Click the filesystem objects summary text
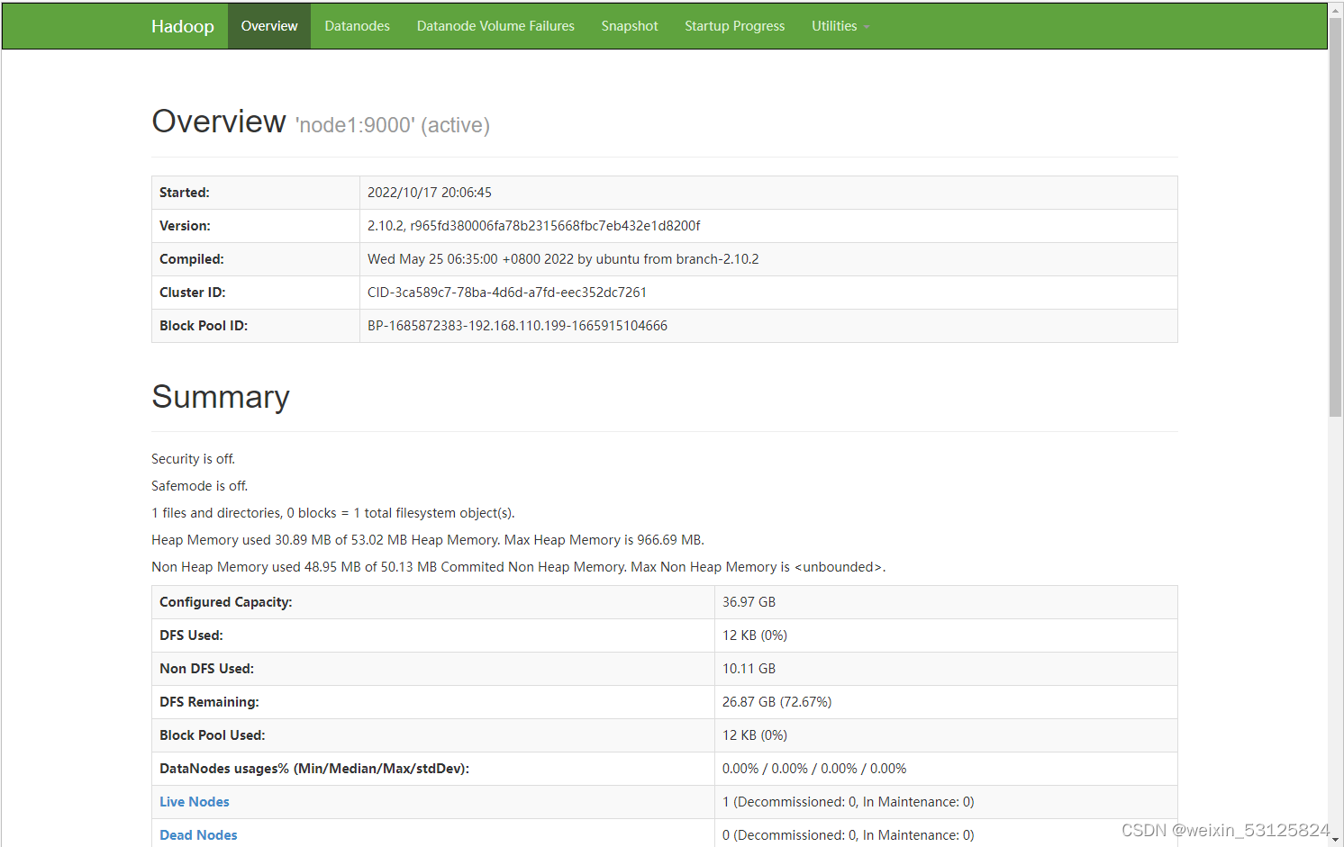This screenshot has height=847, width=1344. click(332, 512)
